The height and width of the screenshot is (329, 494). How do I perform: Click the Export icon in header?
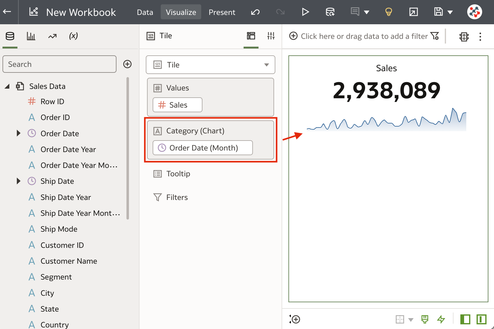point(413,12)
